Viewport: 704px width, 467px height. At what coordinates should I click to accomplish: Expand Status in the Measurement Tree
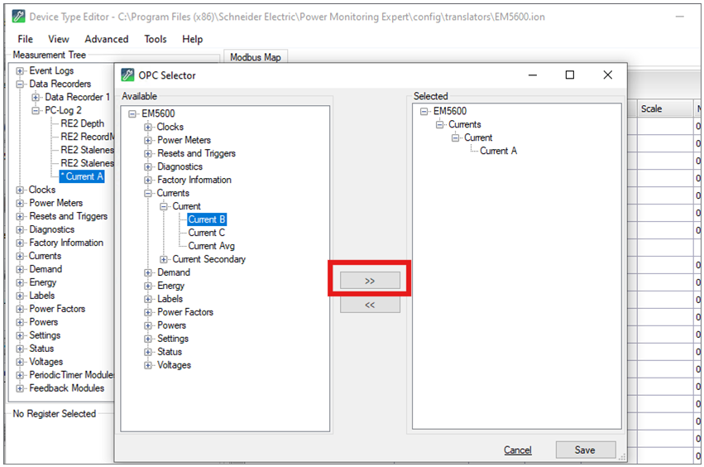[20, 349]
